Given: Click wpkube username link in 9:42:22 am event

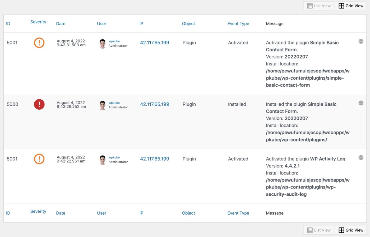Looking at the screenshot, I should [114, 157].
